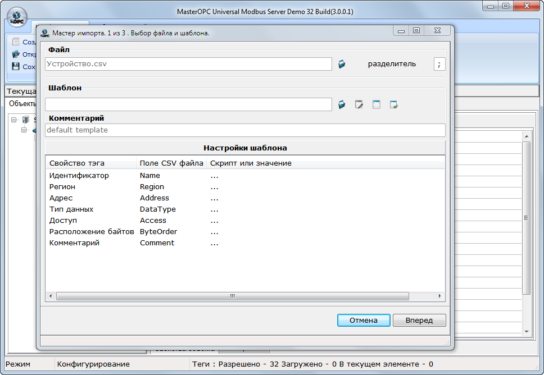This screenshot has height=375, width=544.
Task: Click the create-document icon in the main window
Action: (x=16, y=42)
